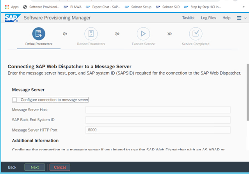
Task: Select the Execute Service play icon
Action: [x=143, y=34]
